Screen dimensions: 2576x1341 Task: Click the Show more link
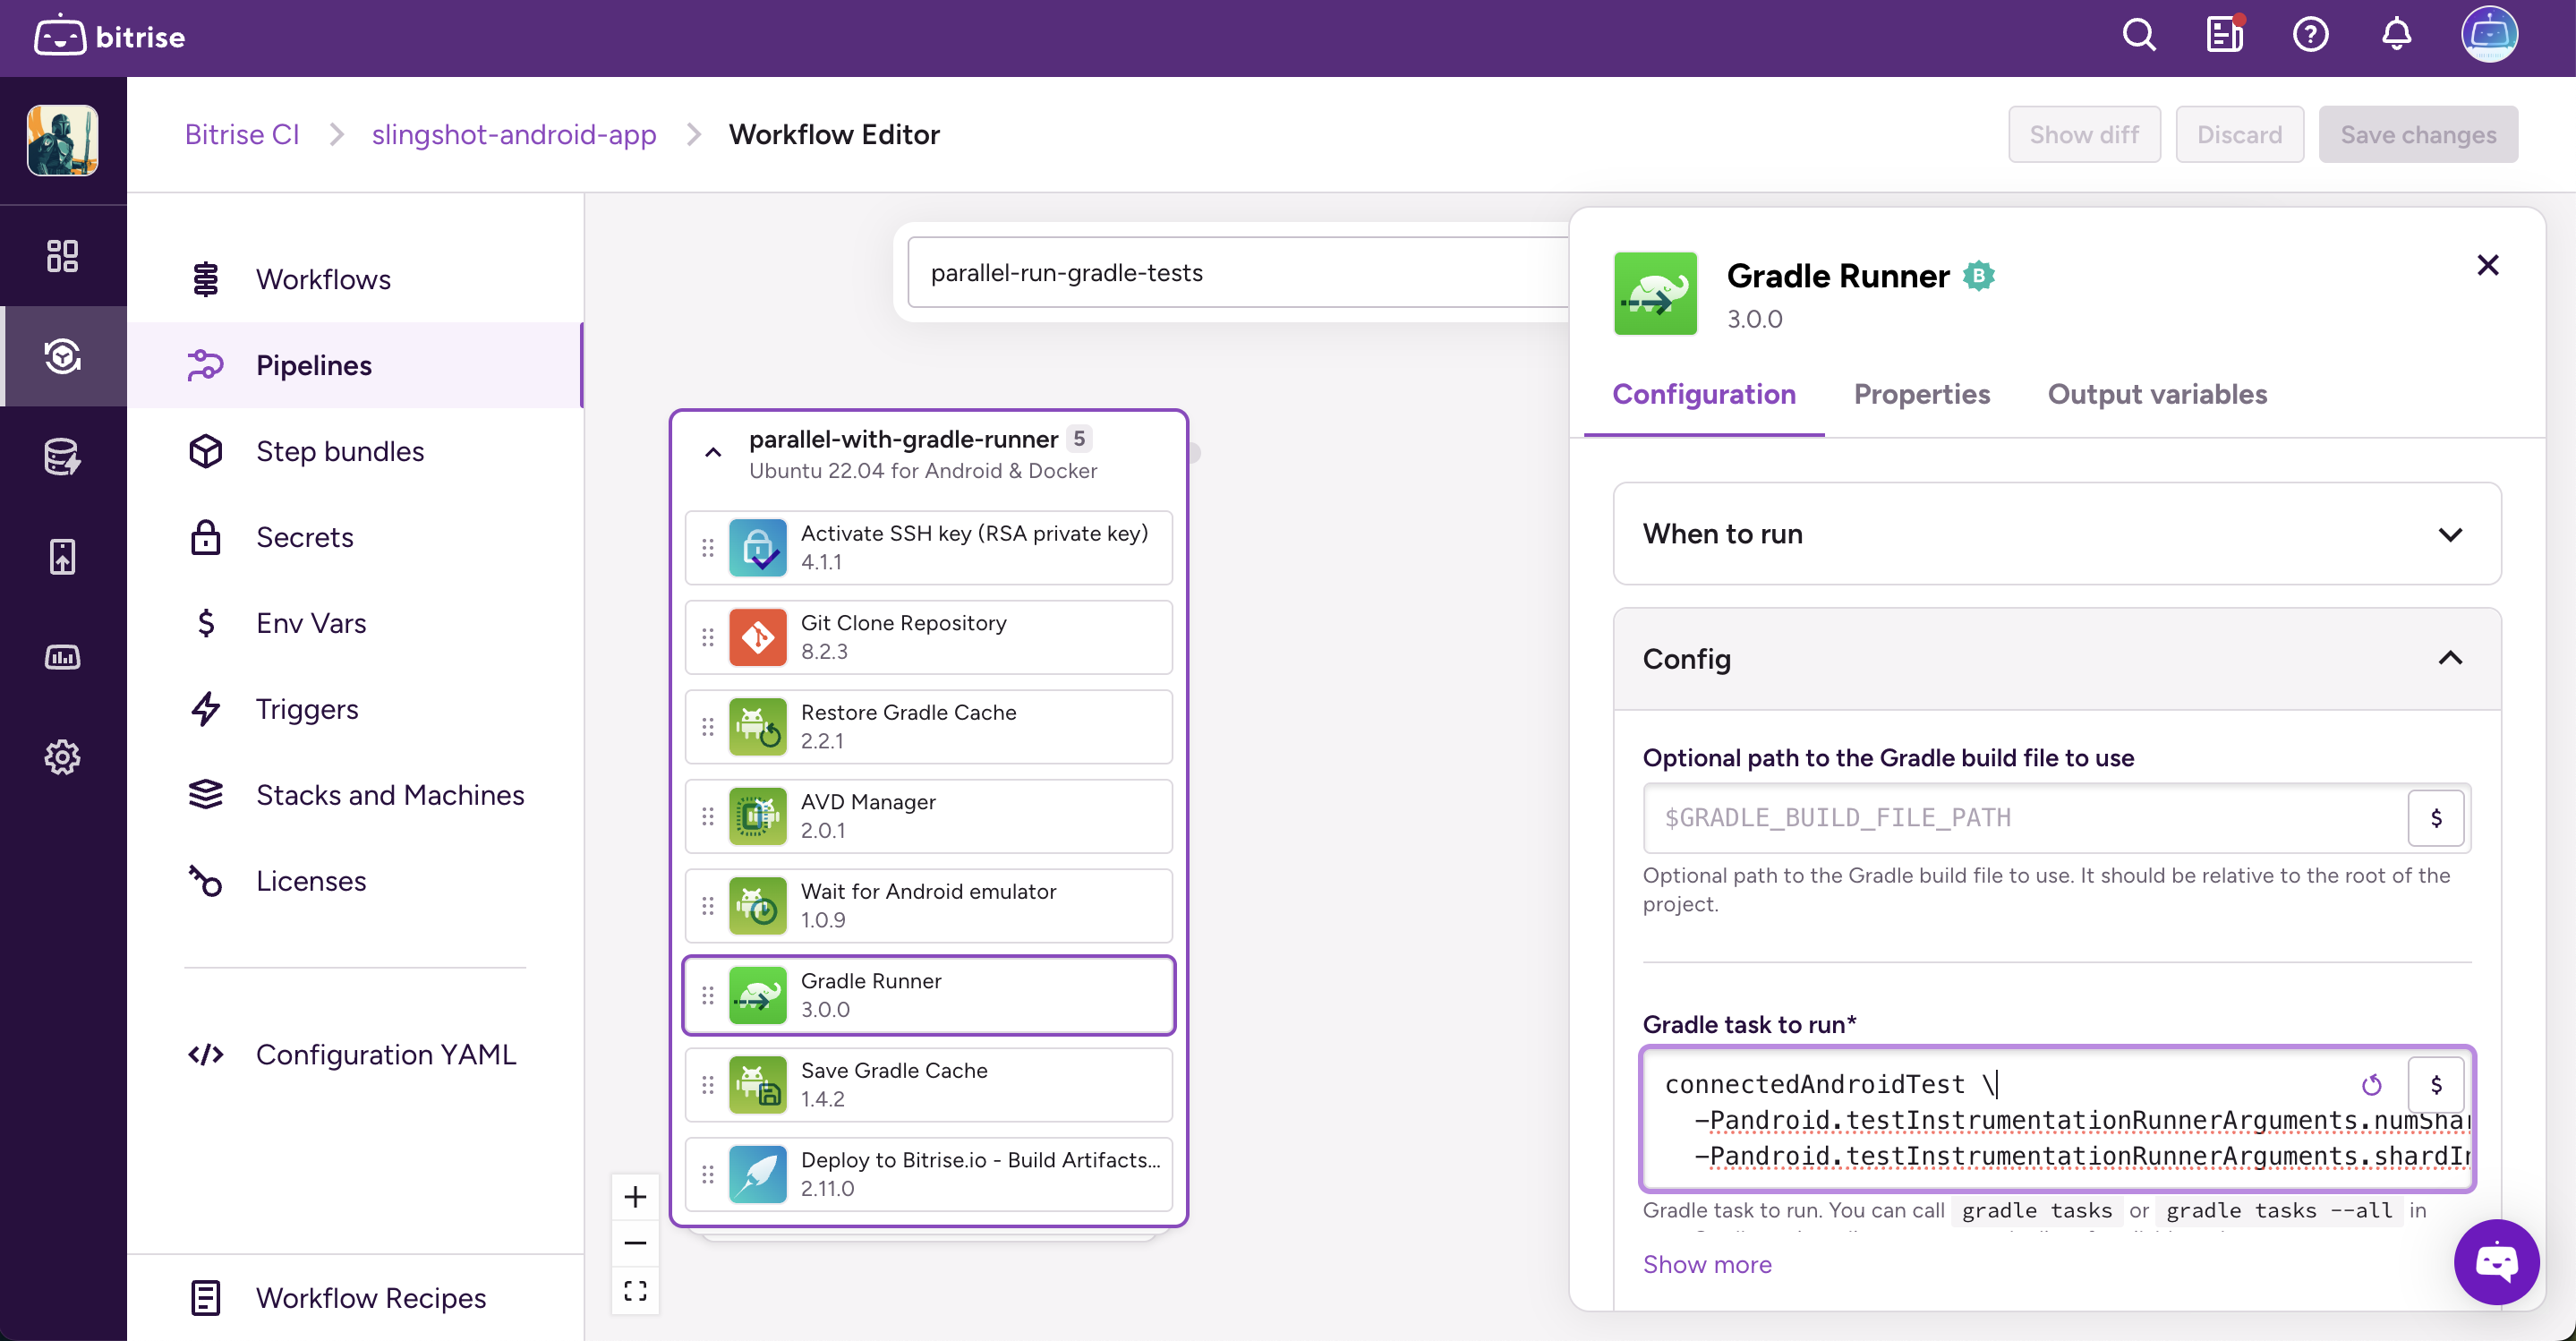(1707, 1264)
